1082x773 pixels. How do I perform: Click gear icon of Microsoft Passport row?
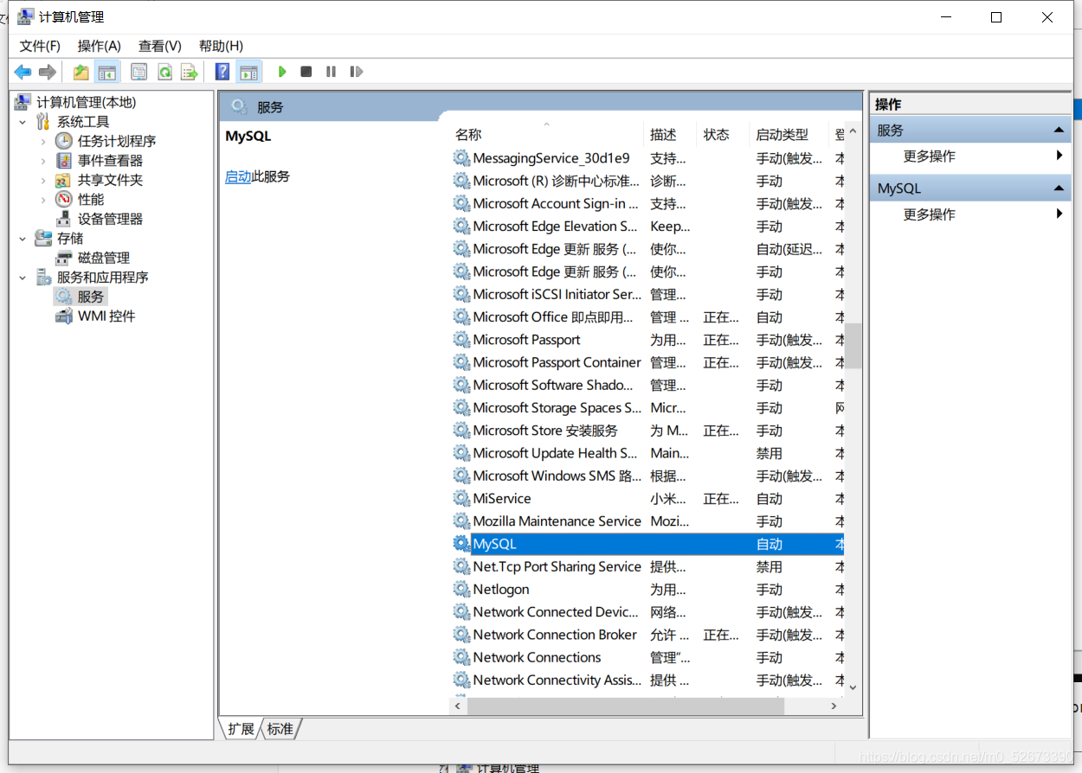(x=461, y=340)
